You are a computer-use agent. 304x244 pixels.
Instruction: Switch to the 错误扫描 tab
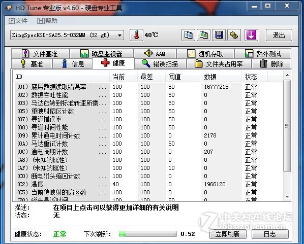pyautogui.click(x=160, y=63)
